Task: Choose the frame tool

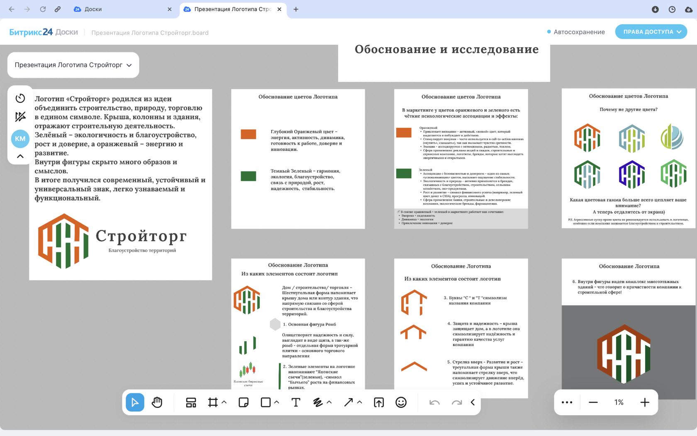Action: pos(213,402)
